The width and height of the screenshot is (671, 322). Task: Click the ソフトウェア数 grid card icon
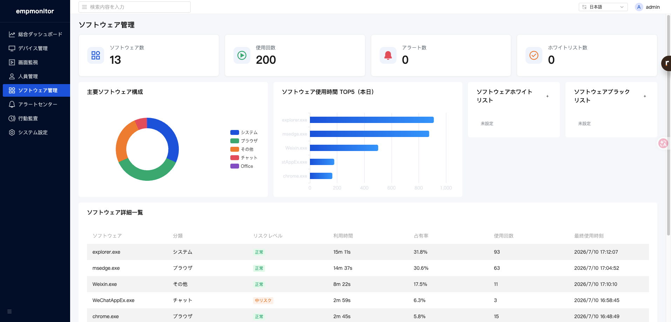pyautogui.click(x=96, y=55)
